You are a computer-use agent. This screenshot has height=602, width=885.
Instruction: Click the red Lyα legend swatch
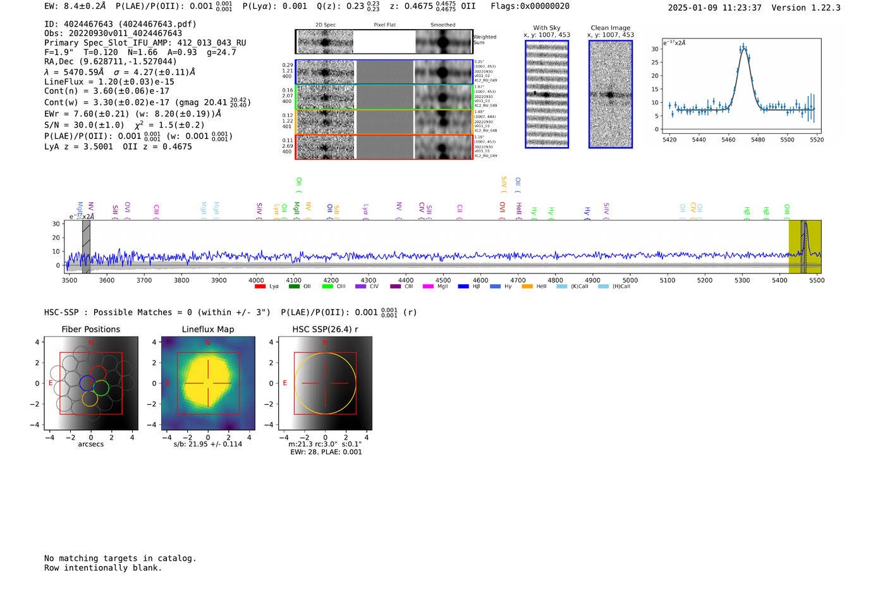coord(260,287)
